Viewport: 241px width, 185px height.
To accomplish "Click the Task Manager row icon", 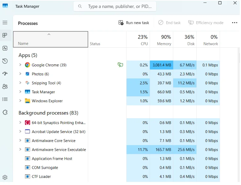I will 27,92.
